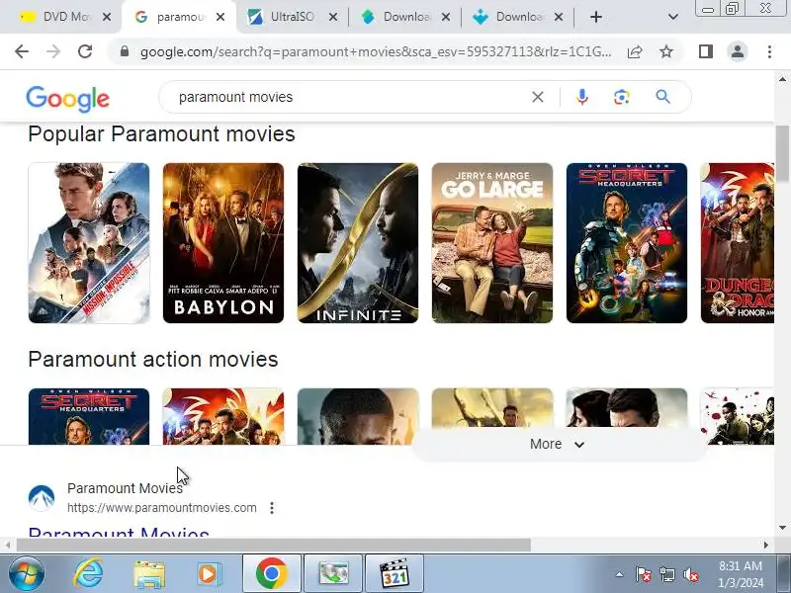
Task: Close the DVD Mov tab
Action: pos(107,17)
